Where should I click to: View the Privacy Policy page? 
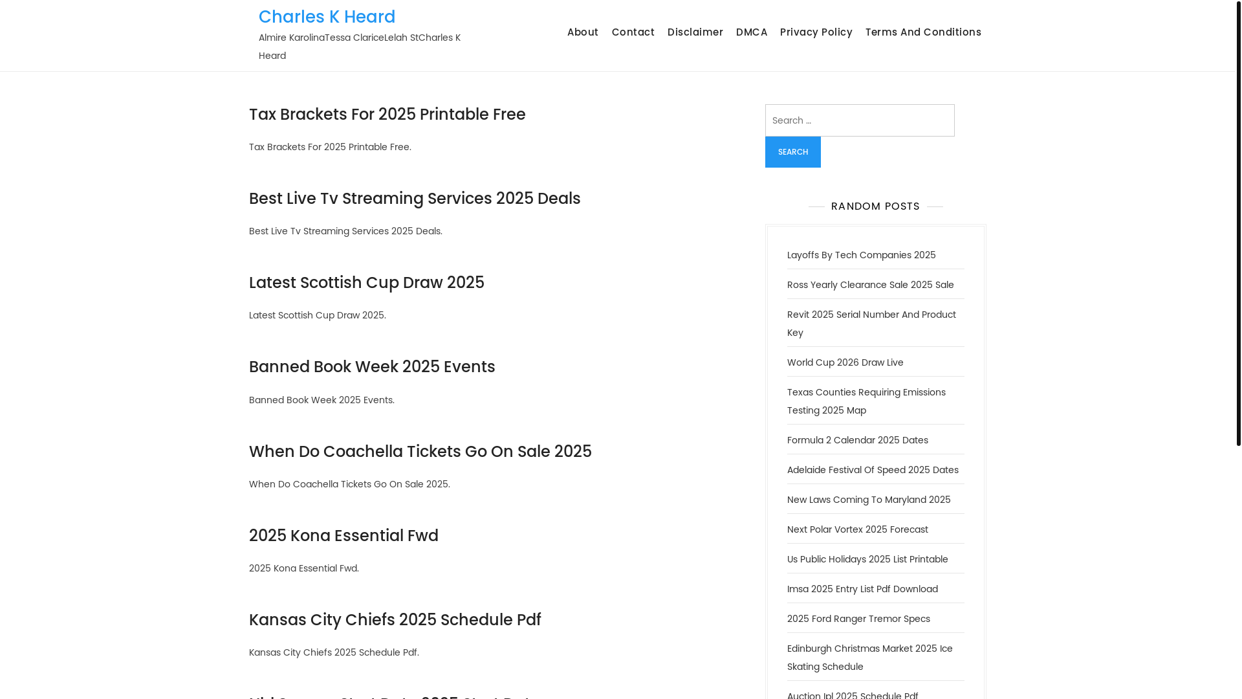tap(816, 32)
